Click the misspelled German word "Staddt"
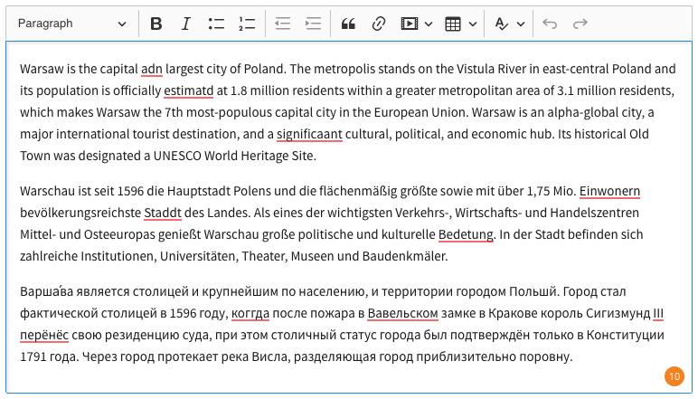698x399 pixels. (162, 214)
